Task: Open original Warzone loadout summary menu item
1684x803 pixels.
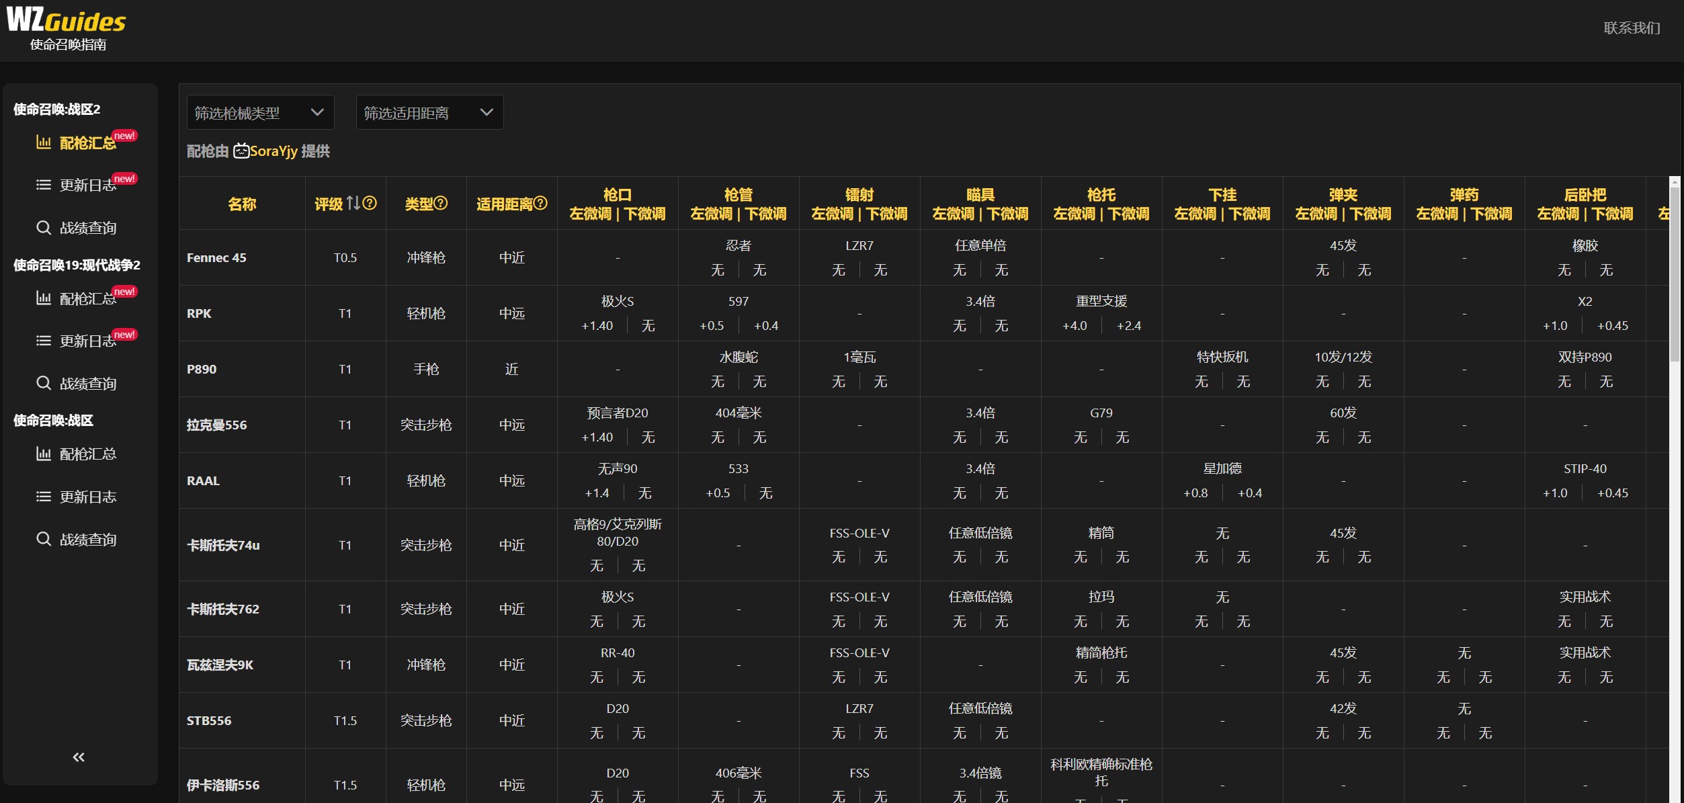Action: pos(87,454)
